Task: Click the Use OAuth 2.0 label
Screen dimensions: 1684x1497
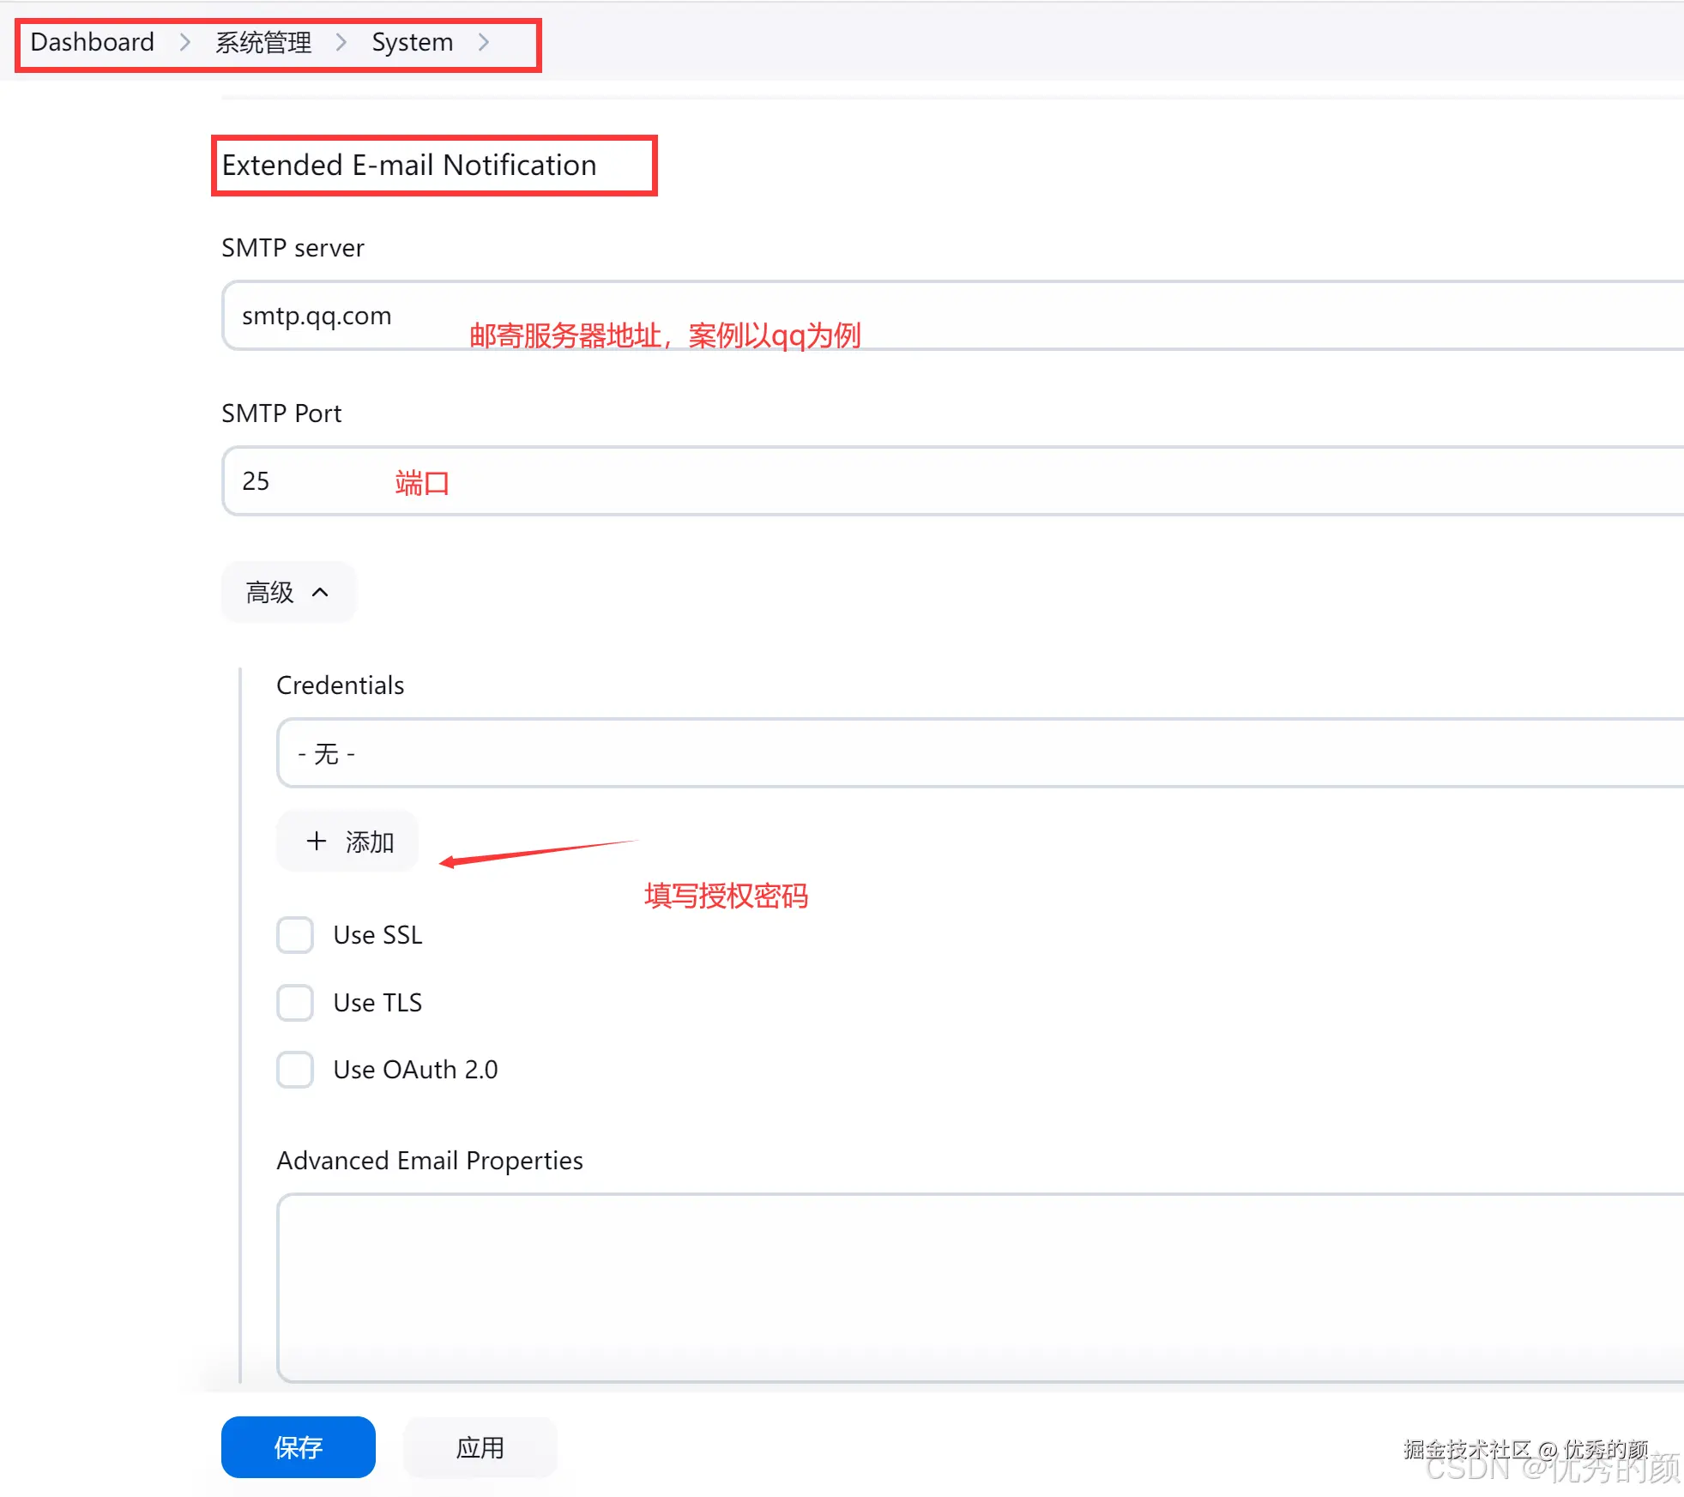Action: pos(415,1070)
